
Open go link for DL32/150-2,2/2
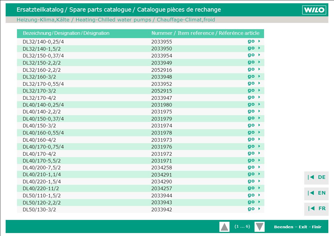pos(254,62)
